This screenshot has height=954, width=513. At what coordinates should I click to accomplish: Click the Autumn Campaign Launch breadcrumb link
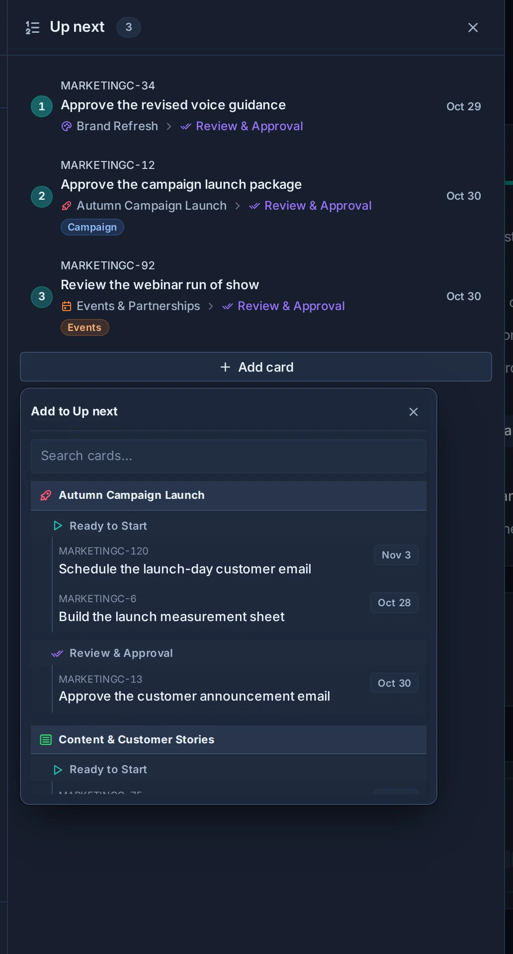click(x=151, y=206)
